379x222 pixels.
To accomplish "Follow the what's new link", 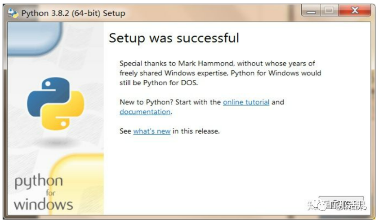I will point(152,131).
